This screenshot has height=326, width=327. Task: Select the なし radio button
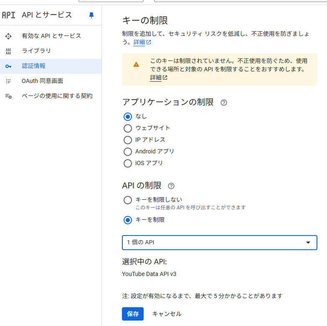[x=128, y=117]
